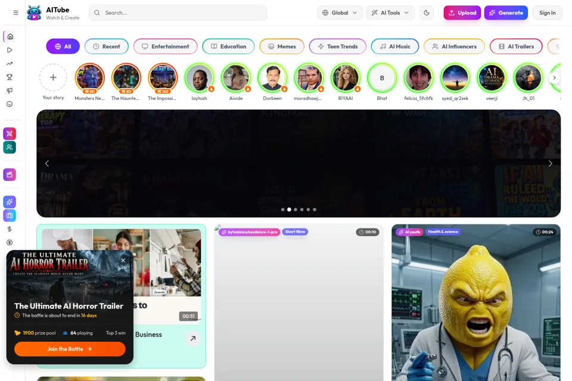Choose the Education category chip
572x381 pixels.
[228, 46]
